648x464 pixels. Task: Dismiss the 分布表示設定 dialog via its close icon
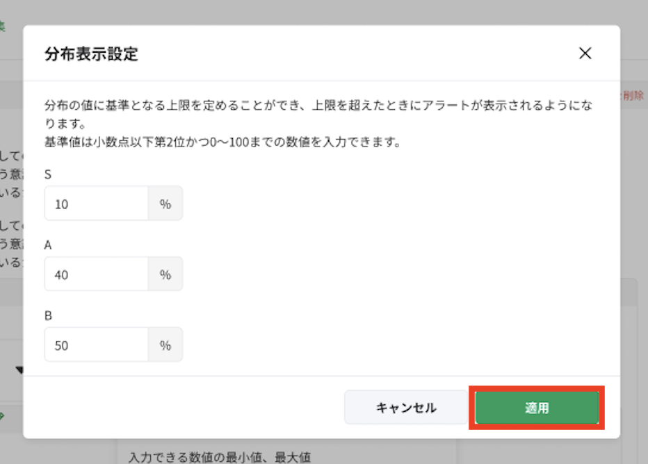[x=585, y=53]
